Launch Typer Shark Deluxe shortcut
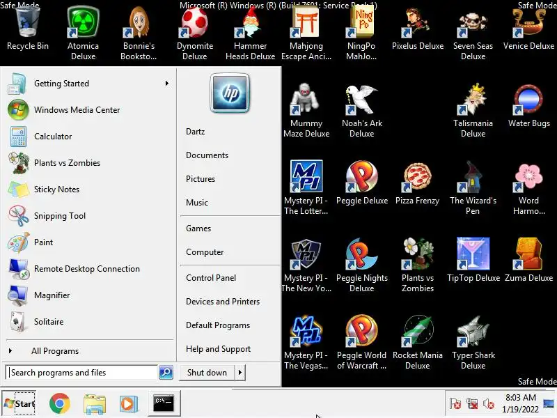The width and height of the screenshot is (557, 418). [473, 343]
